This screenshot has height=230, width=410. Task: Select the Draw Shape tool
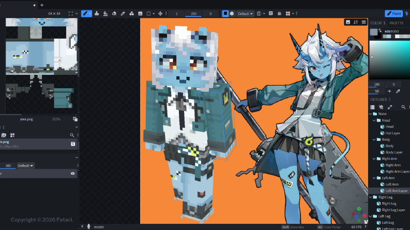pos(131,13)
